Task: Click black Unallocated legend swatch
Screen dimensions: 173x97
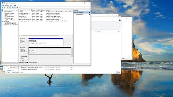Action: click(x=20, y=62)
